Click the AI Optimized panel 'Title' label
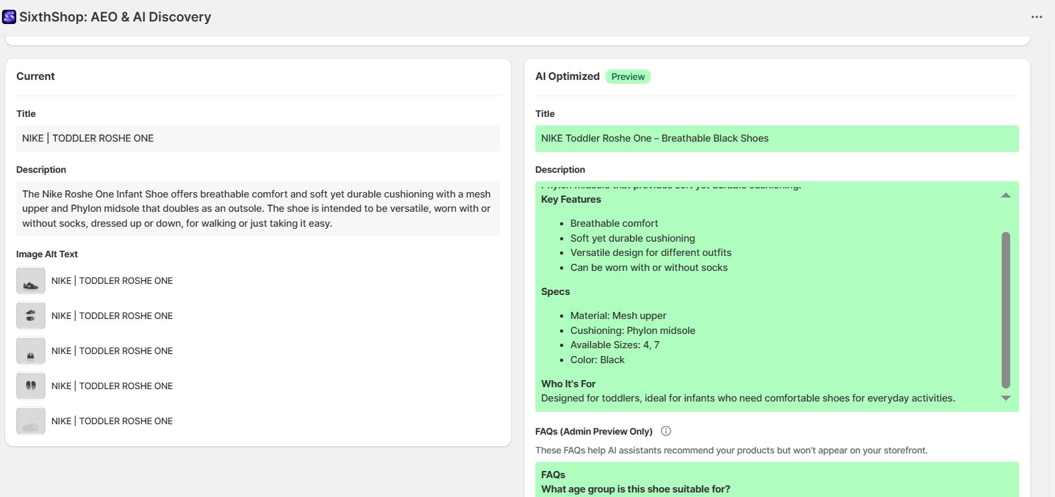 [x=545, y=114]
